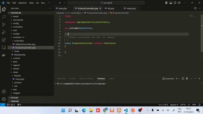Open Microsoft Edge from taskbar

click(84, 110)
